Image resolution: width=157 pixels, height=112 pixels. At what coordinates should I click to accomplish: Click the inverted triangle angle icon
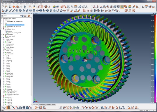[68, 11]
